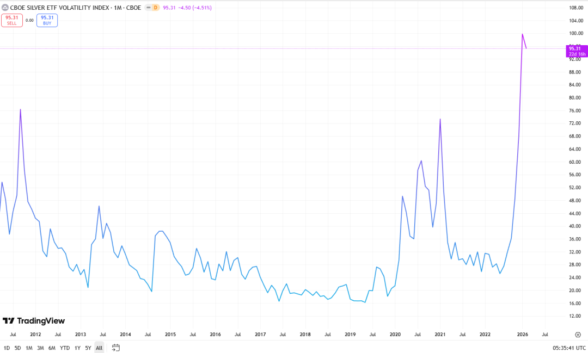Select the 5D time range
This screenshot has height=353, width=588.
click(x=17, y=348)
